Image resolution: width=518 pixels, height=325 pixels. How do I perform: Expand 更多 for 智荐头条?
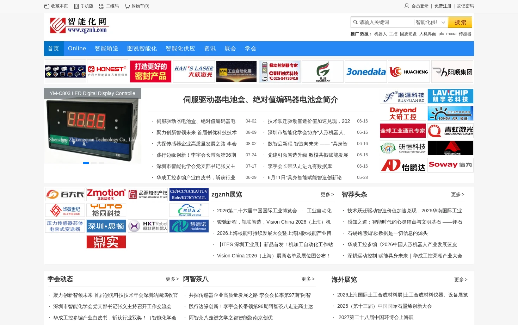(457, 194)
